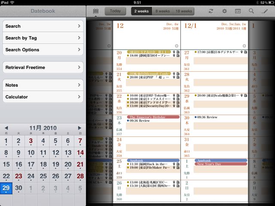Viewport: 275px width, 206px height.
Task: Switch to 2 weeks view
Action: [x=141, y=11]
